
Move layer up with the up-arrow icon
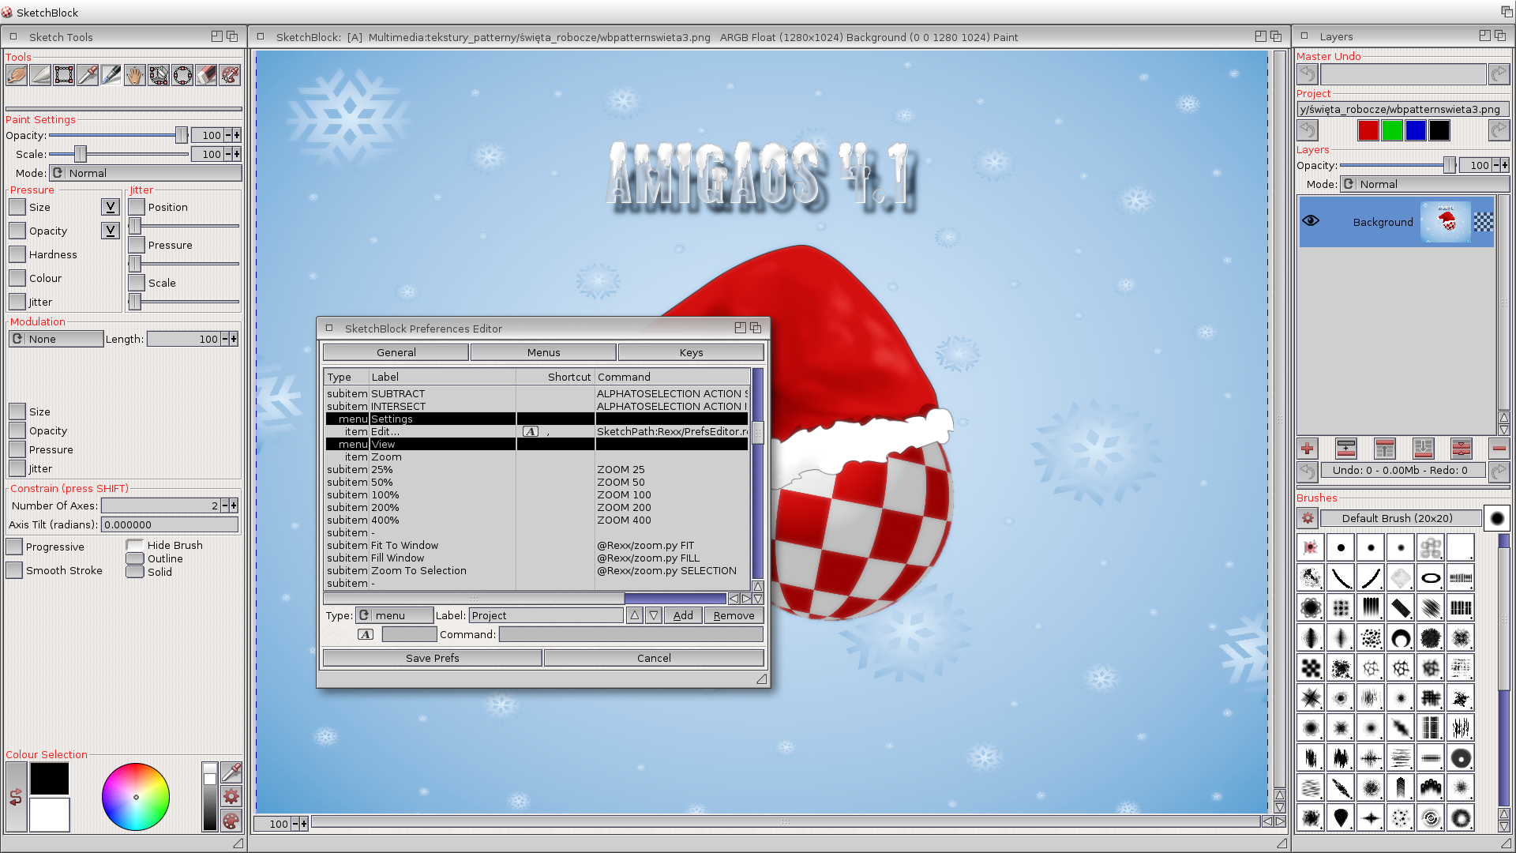pos(1385,449)
